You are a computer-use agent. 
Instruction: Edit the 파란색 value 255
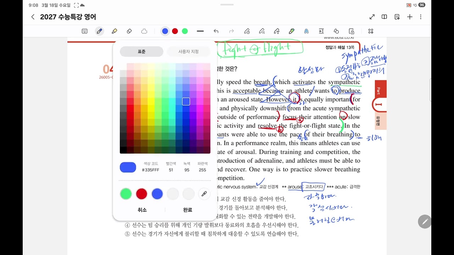203,170
